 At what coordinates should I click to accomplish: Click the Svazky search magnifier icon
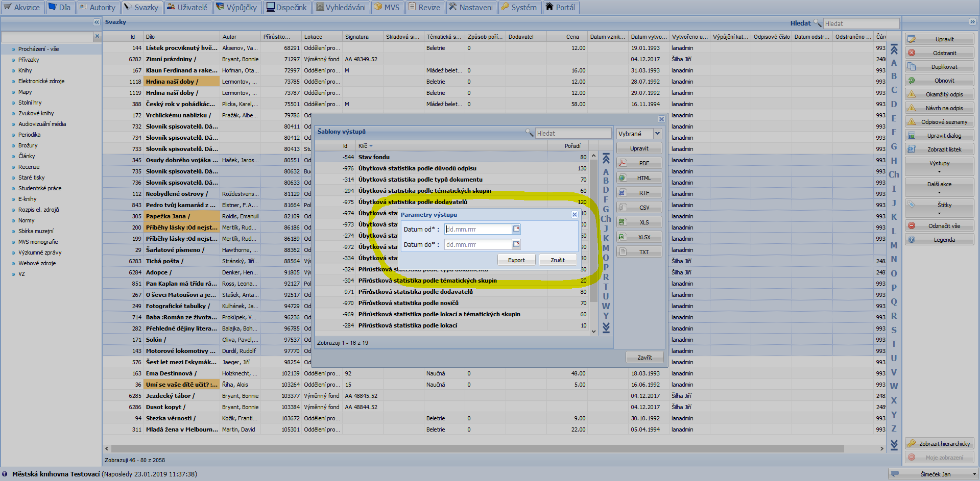(817, 23)
